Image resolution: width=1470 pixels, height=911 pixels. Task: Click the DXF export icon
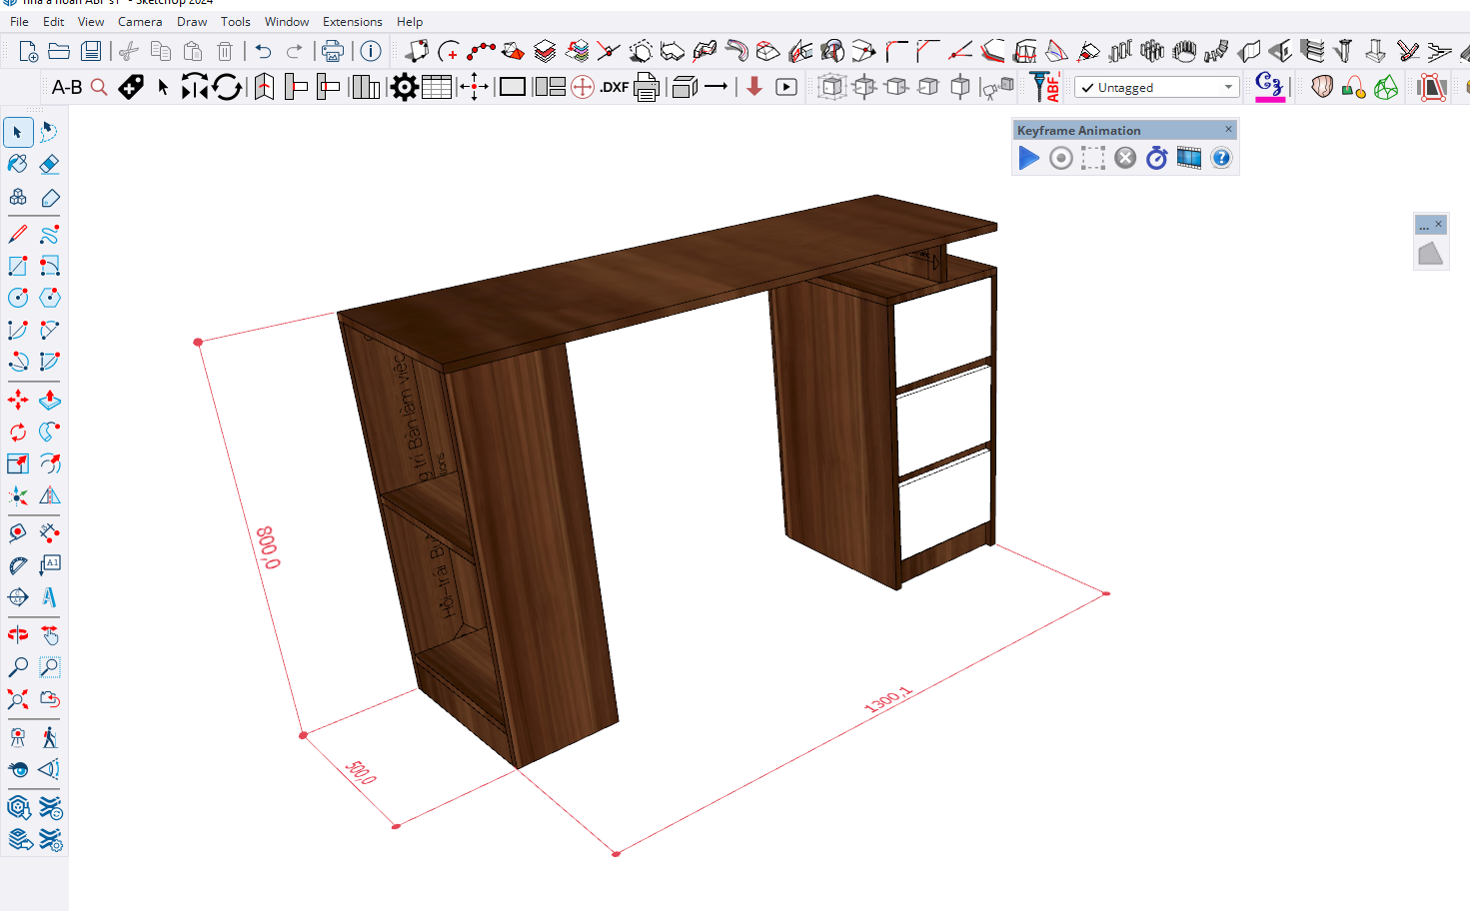614,88
